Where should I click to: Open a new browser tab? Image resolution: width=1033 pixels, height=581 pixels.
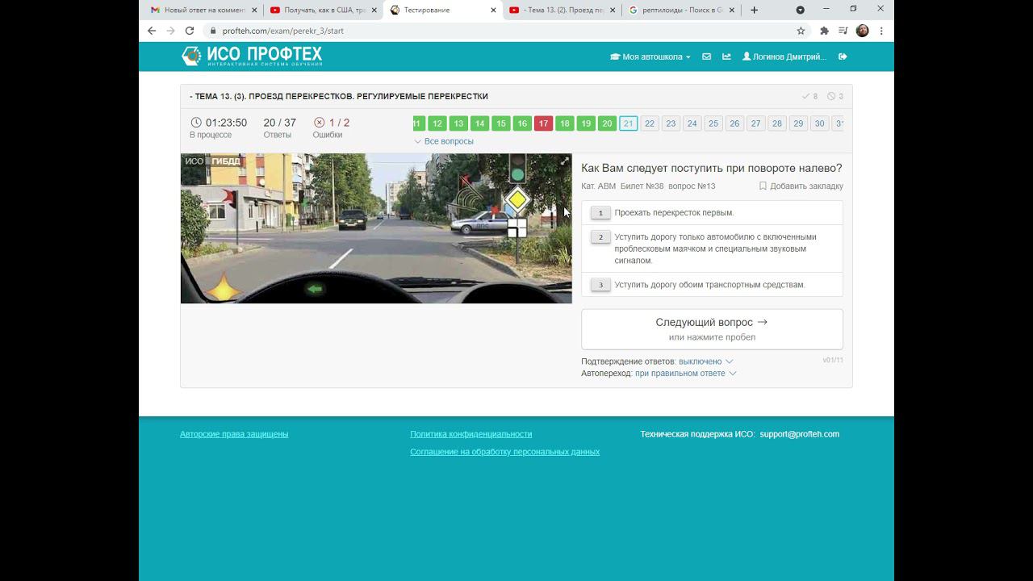click(754, 10)
